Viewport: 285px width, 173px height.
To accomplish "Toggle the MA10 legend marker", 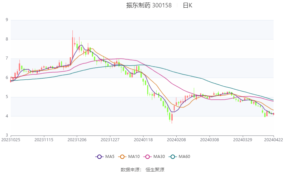I will [122, 157].
